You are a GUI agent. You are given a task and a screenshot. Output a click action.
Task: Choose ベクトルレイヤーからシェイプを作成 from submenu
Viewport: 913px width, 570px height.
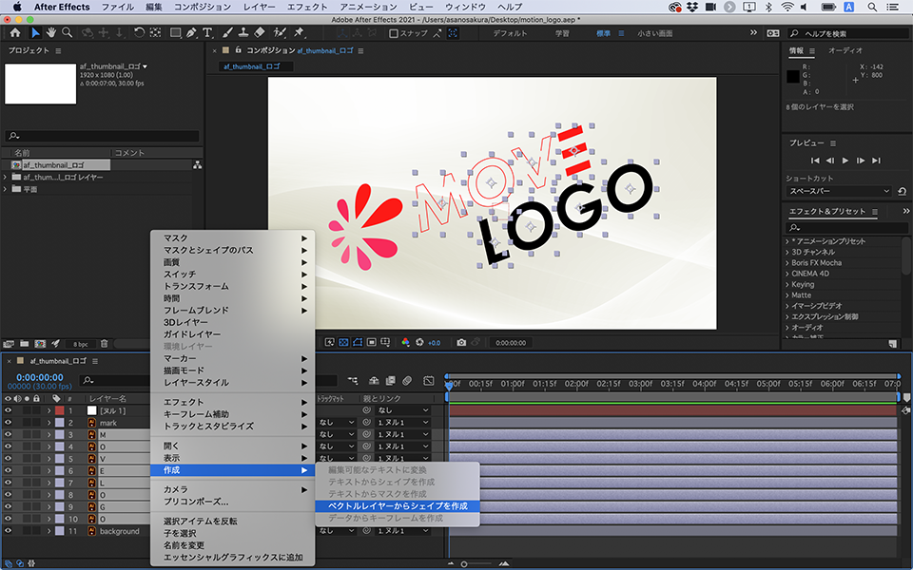coord(398,506)
